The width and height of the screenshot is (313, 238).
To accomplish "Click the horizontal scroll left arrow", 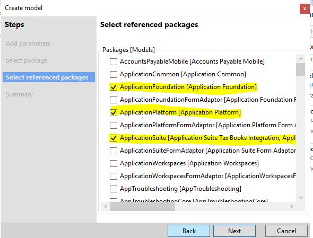I will pyautogui.click(x=106, y=207).
